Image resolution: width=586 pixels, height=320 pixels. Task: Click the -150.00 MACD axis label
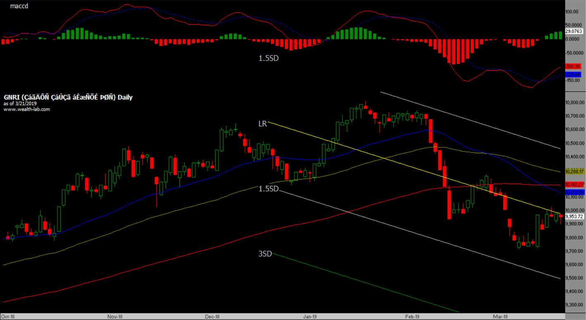coord(573,80)
